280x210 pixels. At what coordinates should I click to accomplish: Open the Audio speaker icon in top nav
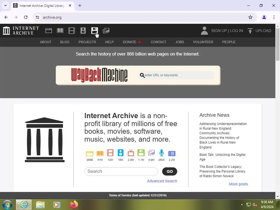click(x=83, y=31)
